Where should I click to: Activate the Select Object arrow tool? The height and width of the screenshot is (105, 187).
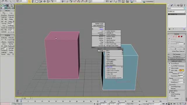(x=30, y=1)
